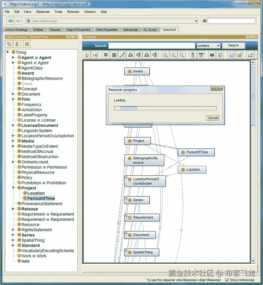263x285 pixels.
Task: Click the Search button
Action: point(233,45)
